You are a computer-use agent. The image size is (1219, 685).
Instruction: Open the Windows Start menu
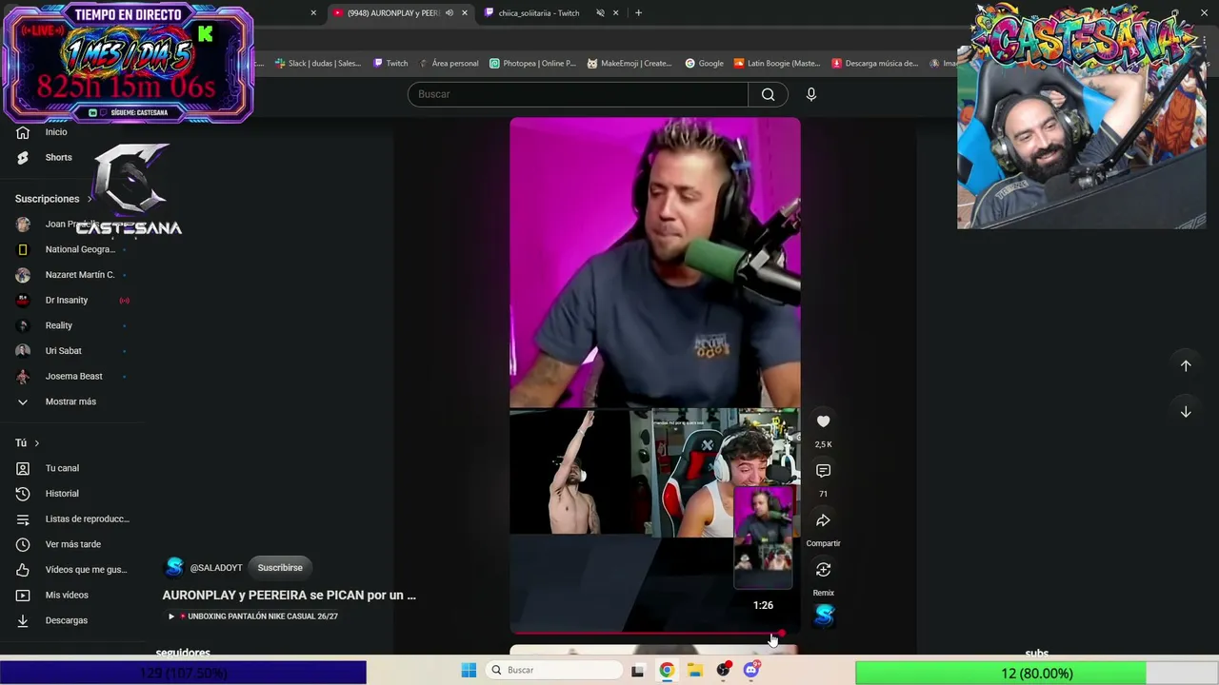tap(469, 671)
